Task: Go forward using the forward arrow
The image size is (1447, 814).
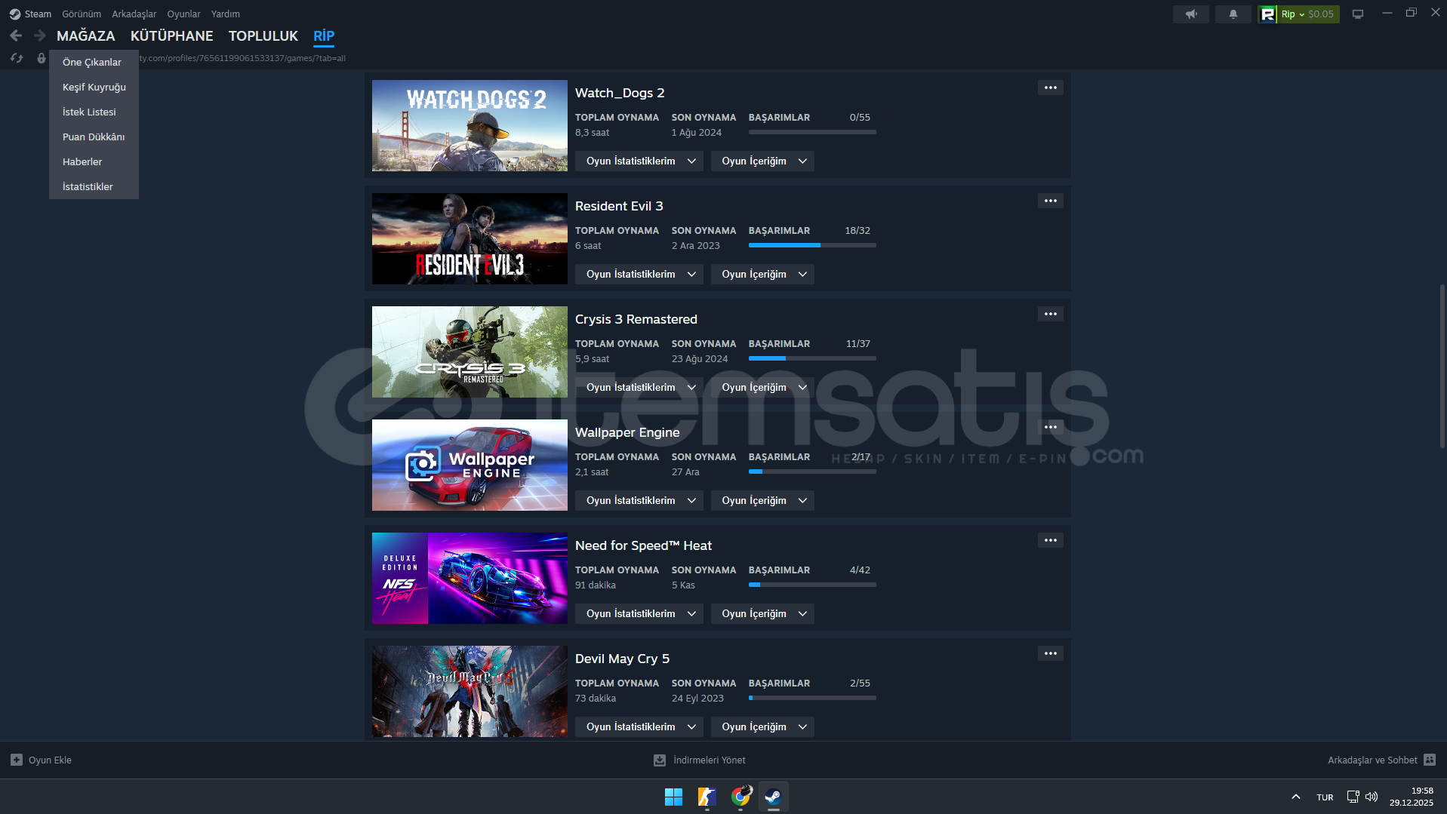Action: (40, 35)
